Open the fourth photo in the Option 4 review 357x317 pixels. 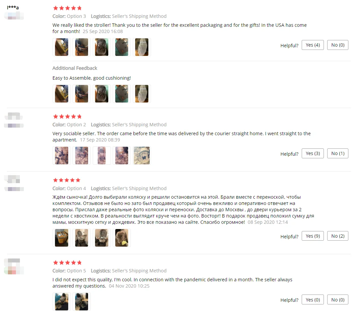pyautogui.click(x=122, y=238)
